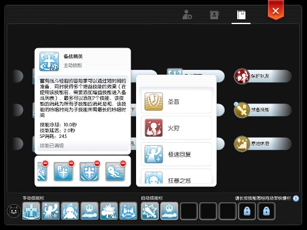Switch to the contact book tab
Image resolution: width=307 pixels, height=230 pixels.
pyautogui.click(x=214, y=14)
